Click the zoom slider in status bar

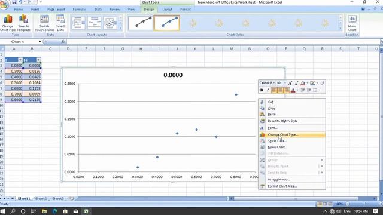point(364,204)
